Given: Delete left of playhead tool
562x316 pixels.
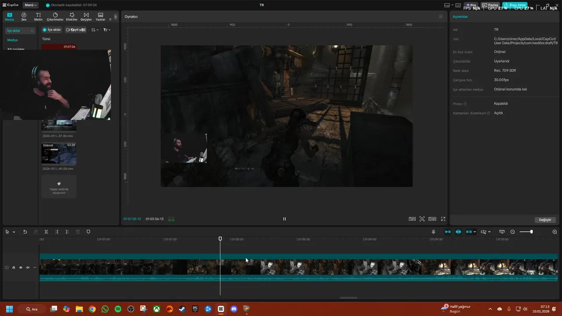Looking at the screenshot, I should click(x=57, y=232).
